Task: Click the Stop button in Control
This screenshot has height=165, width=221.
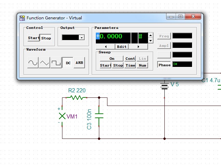Action: pyautogui.click(x=46, y=38)
